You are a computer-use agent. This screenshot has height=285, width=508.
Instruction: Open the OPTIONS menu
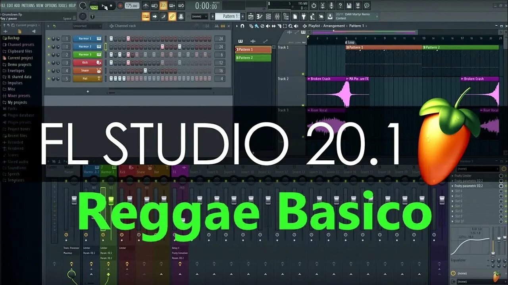pos(51,6)
